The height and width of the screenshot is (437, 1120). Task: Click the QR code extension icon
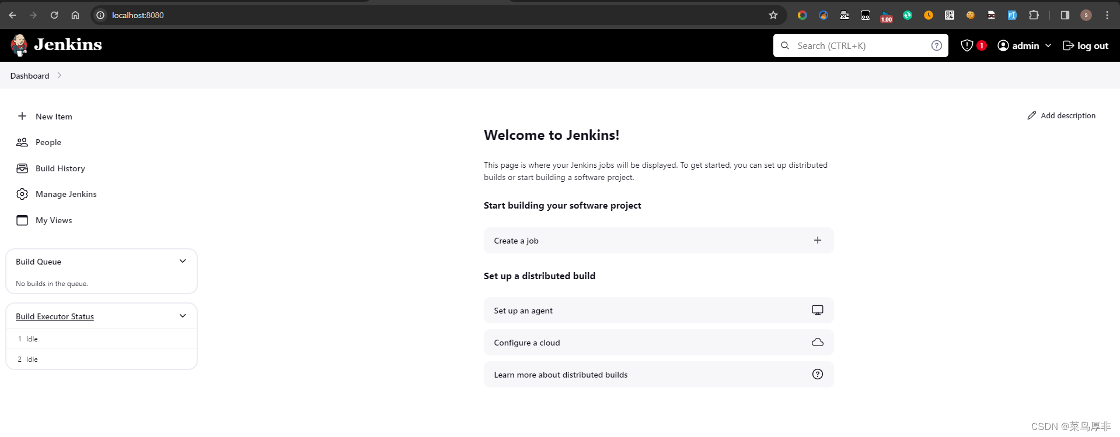[950, 15]
